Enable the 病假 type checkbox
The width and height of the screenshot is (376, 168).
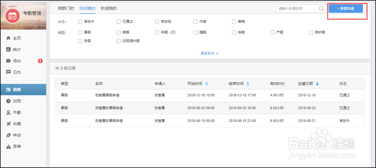pos(119,32)
